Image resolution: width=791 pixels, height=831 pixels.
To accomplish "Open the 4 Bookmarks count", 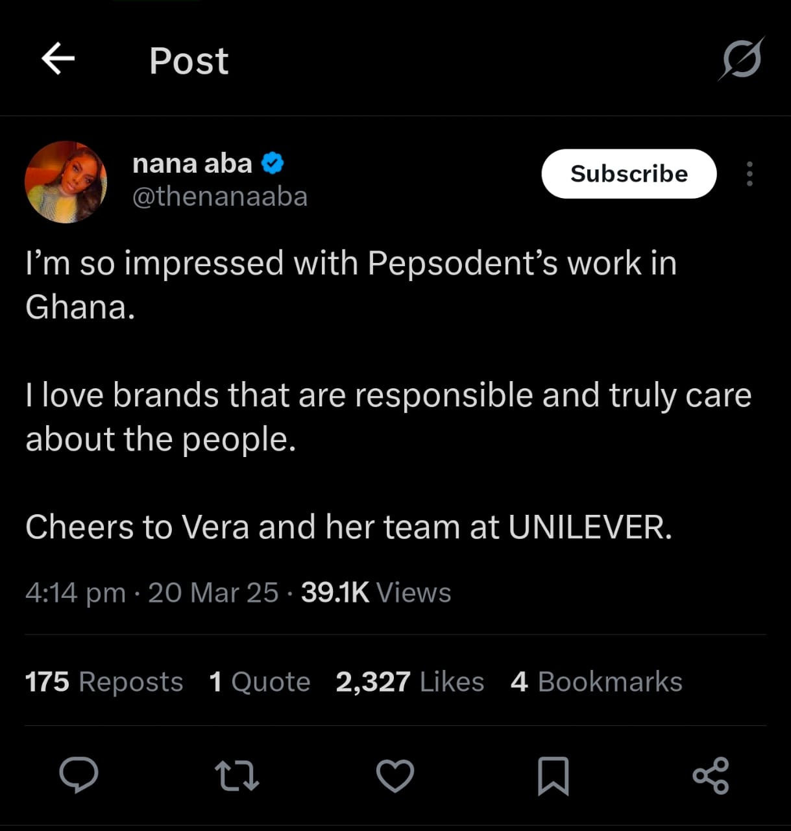I will coord(596,682).
